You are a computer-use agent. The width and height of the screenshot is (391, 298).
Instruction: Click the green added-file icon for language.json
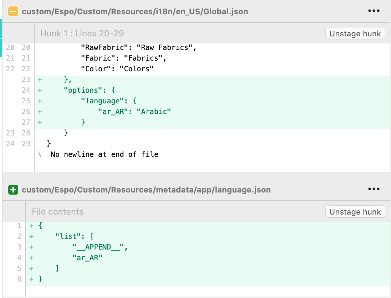coord(13,190)
